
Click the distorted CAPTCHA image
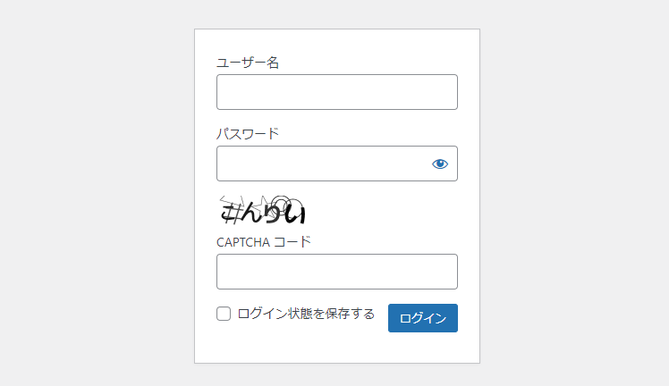[x=262, y=211]
